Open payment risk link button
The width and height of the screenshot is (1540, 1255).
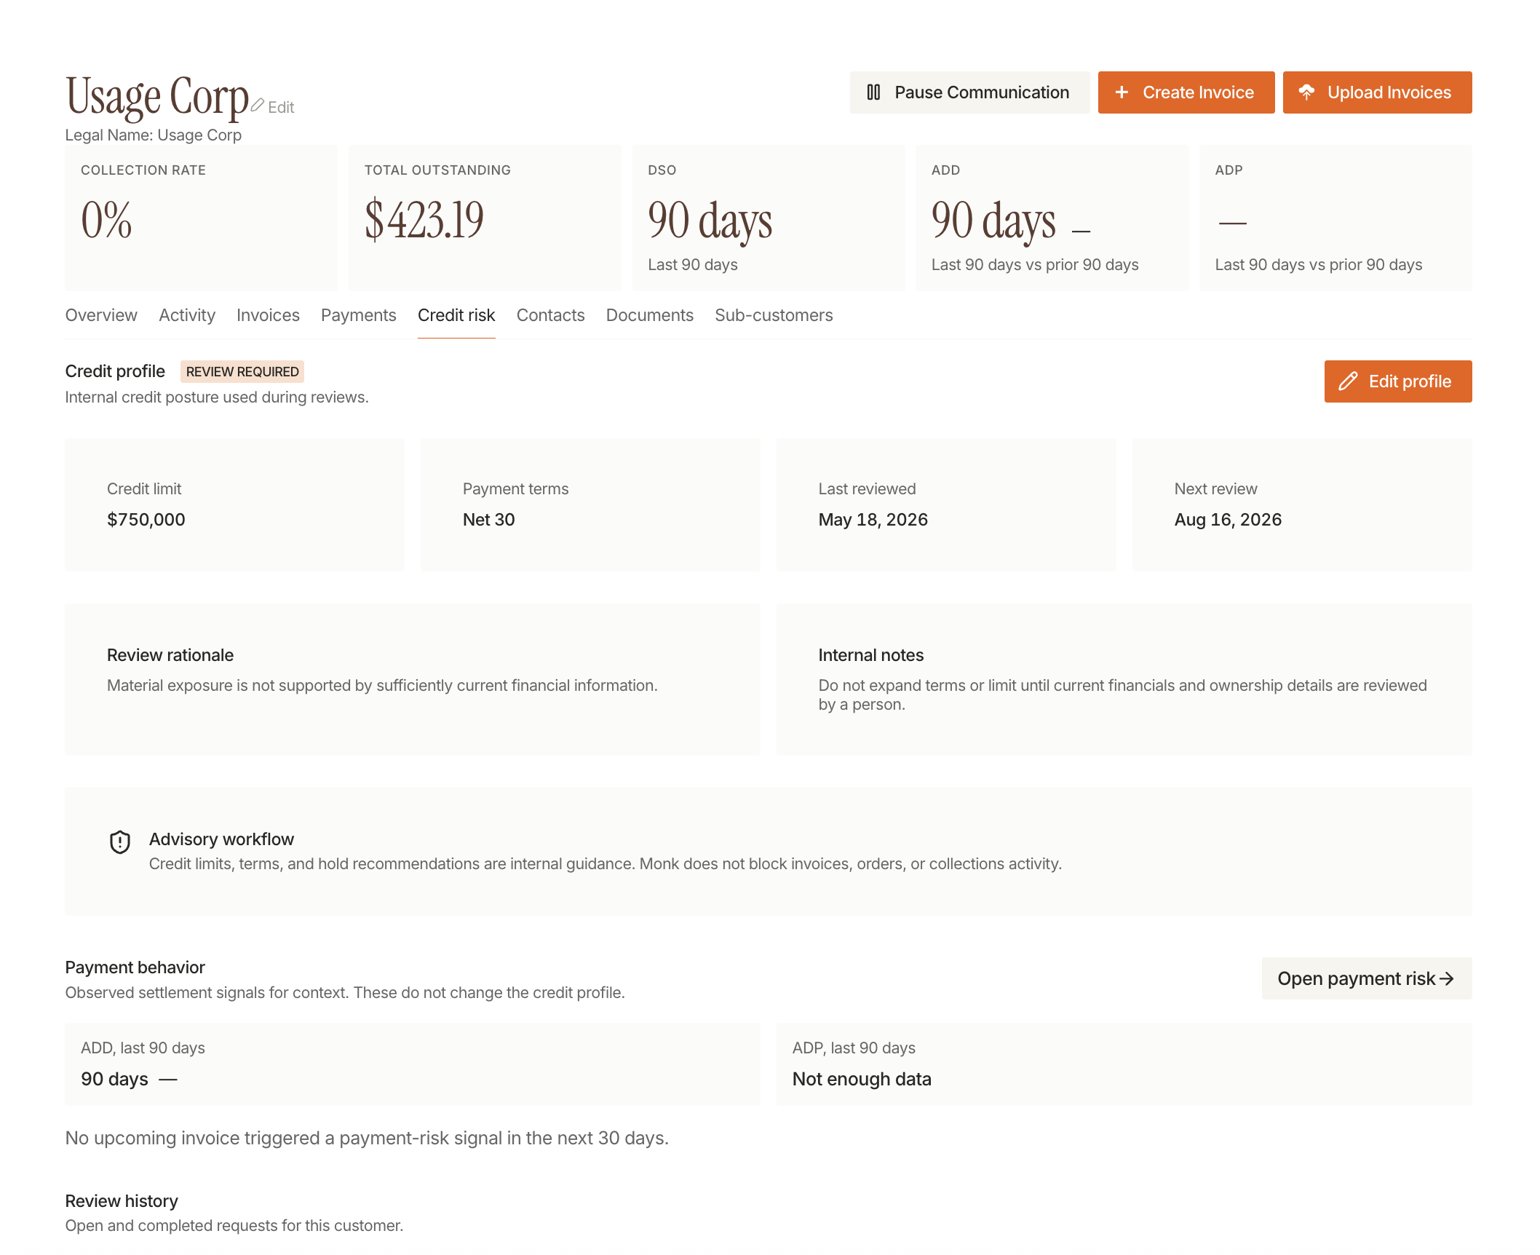click(1367, 979)
